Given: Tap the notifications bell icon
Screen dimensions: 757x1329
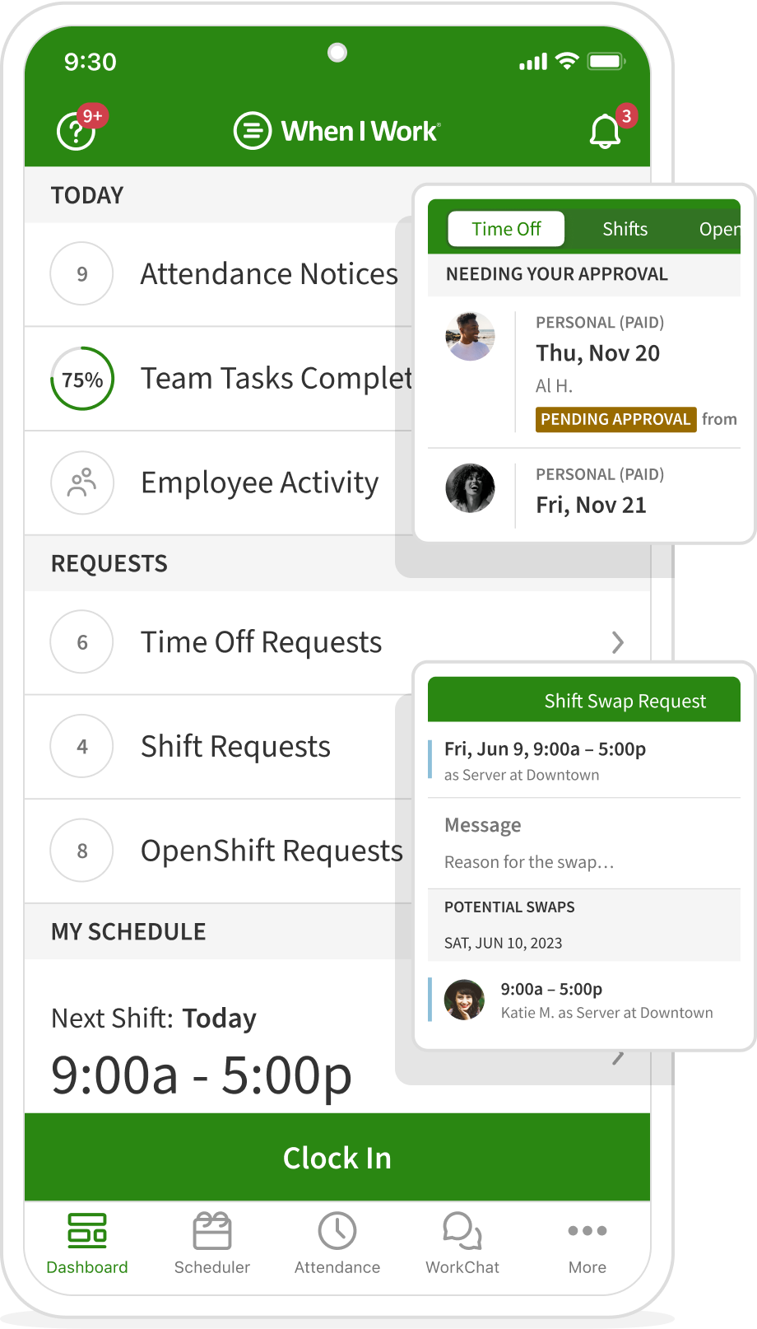Looking at the screenshot, I should (x=605, y=132).
